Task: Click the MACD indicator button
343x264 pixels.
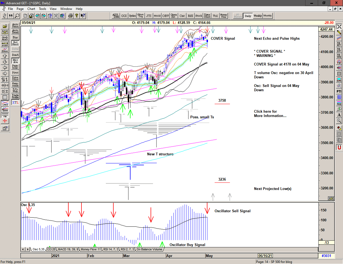Action: click(x=157, y=16)
